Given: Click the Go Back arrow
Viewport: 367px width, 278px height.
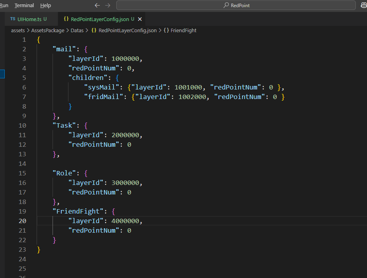Looking at the screenshot, I should [98, 6].
